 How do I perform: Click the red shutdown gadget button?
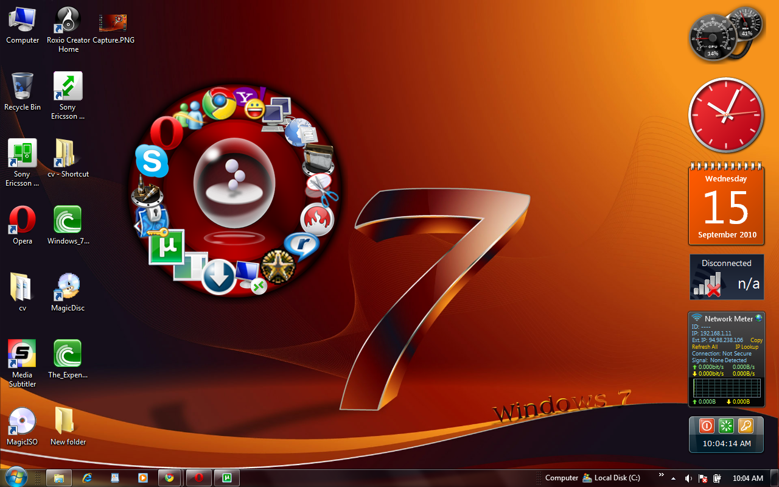coord(707,426)
